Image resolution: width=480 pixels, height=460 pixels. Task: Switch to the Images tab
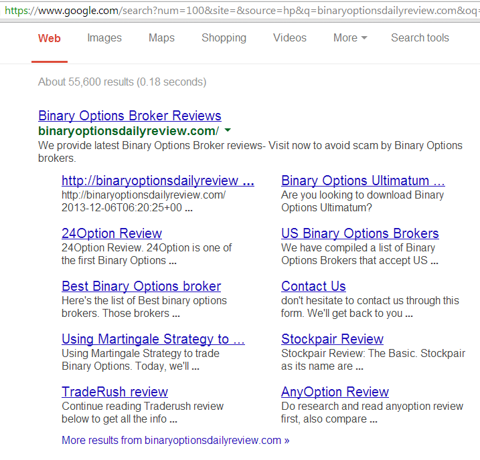[x=104, y=38]
